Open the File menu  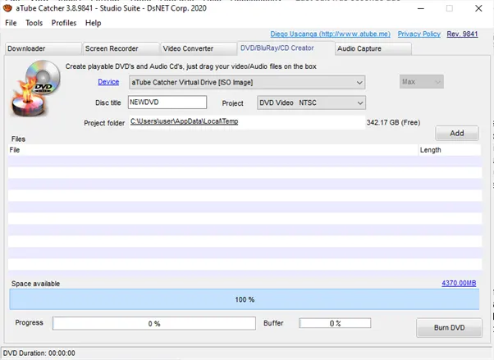coord(11,23)
